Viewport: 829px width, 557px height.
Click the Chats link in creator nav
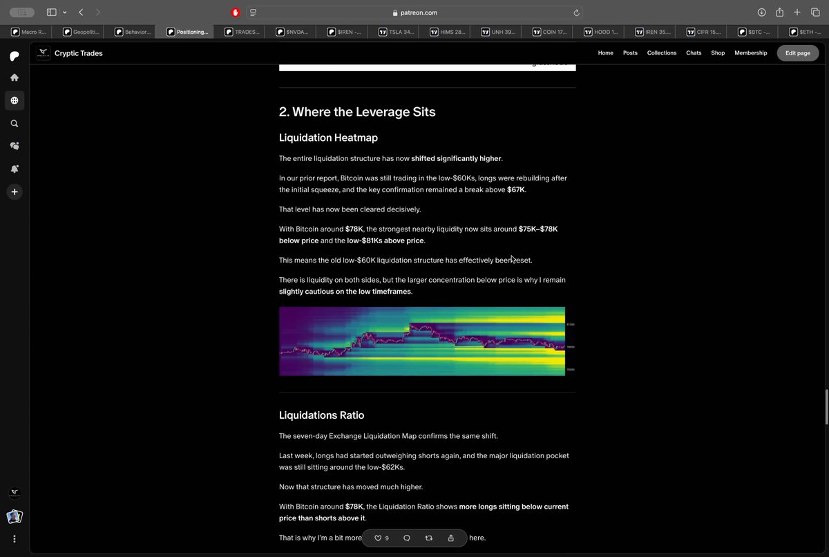pos(694,53)
